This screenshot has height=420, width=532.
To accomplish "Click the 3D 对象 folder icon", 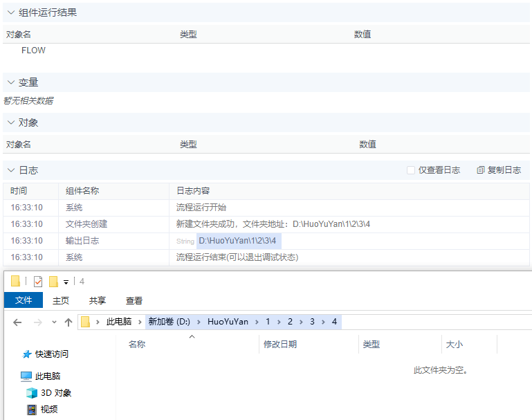I will click(x=31, y=393).
